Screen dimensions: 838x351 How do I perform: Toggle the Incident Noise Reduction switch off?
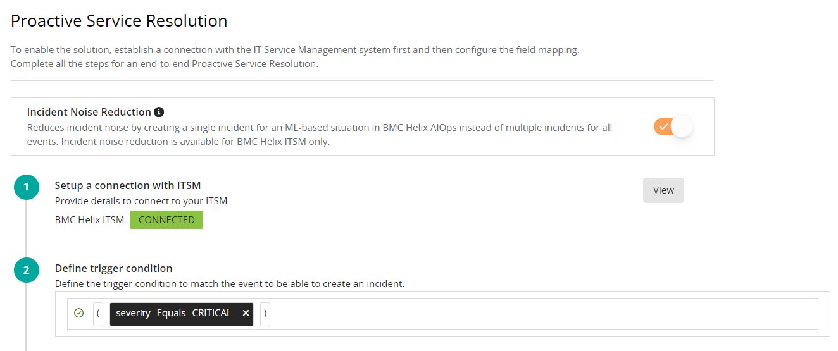673,126
